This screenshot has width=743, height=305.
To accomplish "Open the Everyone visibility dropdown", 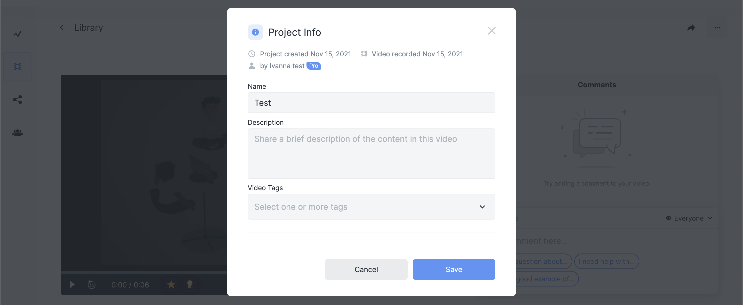I will 689,219.
